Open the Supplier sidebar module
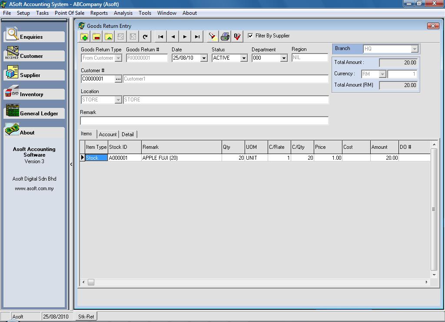 click(x=34, y=75)
